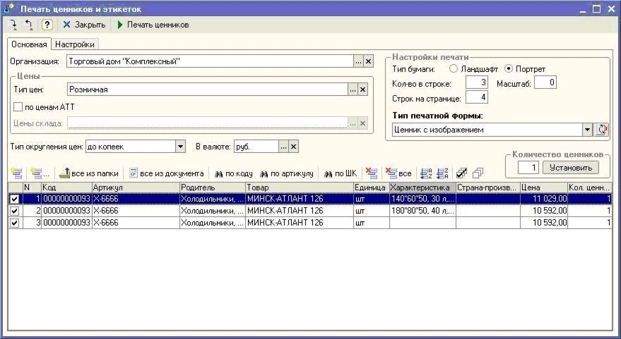Click the 'по коду' search icon
Screen dimensions: 621x339
tap(219, 173)
